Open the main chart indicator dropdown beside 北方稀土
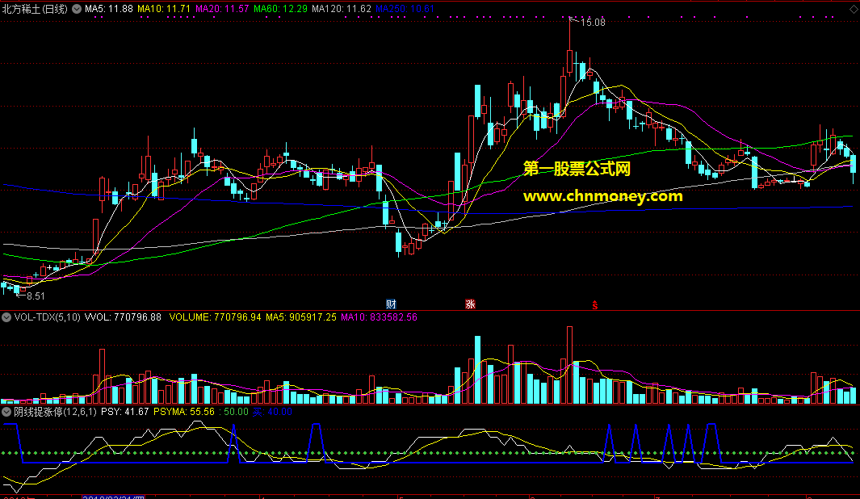Viewport: 860px width, 499px height. [x=77, y=9]
